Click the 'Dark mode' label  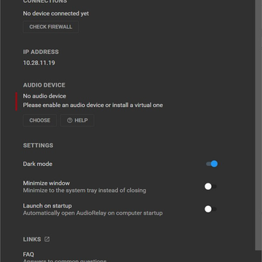click(x=38, y=164)
